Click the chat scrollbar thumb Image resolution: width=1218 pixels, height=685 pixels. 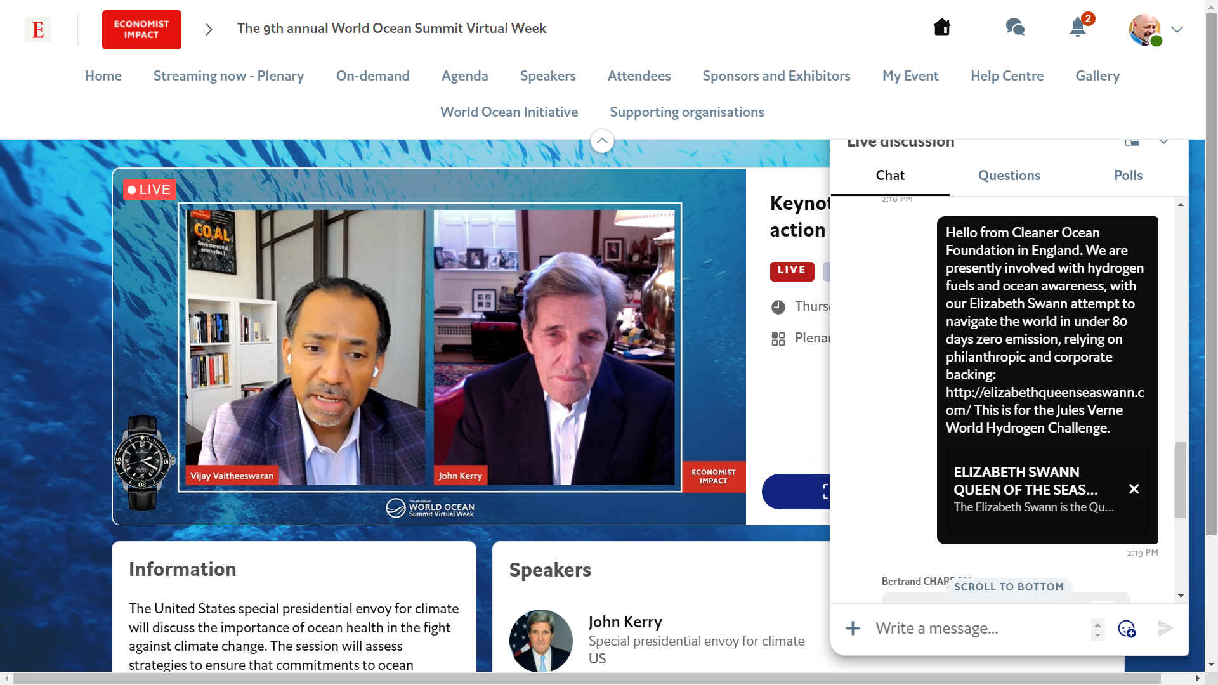(x=1181, y=480)
